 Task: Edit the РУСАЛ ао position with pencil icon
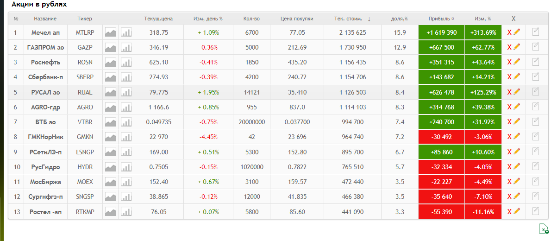coord(517,92)
